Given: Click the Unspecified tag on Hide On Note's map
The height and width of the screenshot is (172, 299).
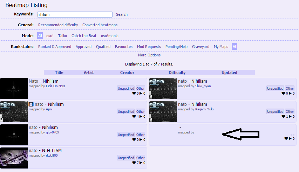Looking at the screenshot, I should (x=126, y=88).
